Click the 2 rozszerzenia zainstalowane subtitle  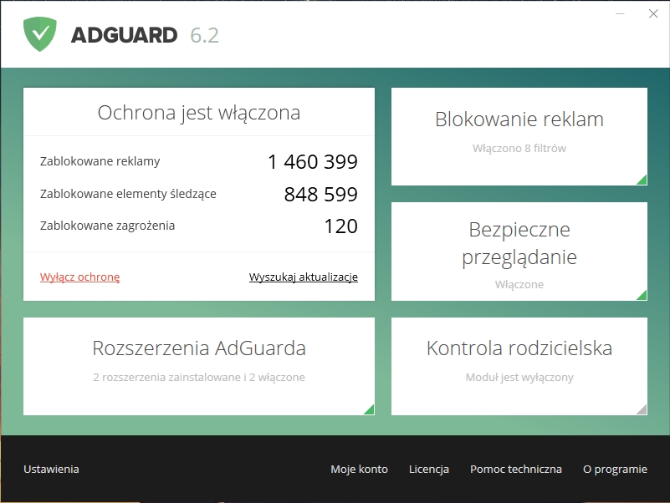coord(199,377)
